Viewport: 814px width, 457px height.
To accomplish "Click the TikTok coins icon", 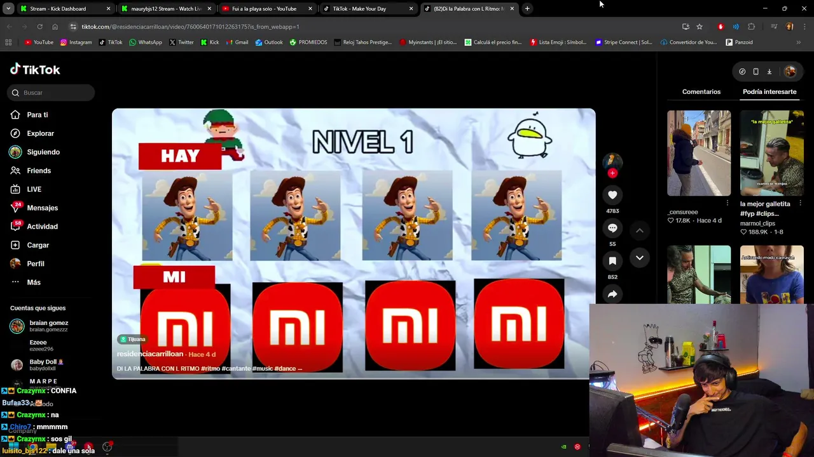I will 742,72.
